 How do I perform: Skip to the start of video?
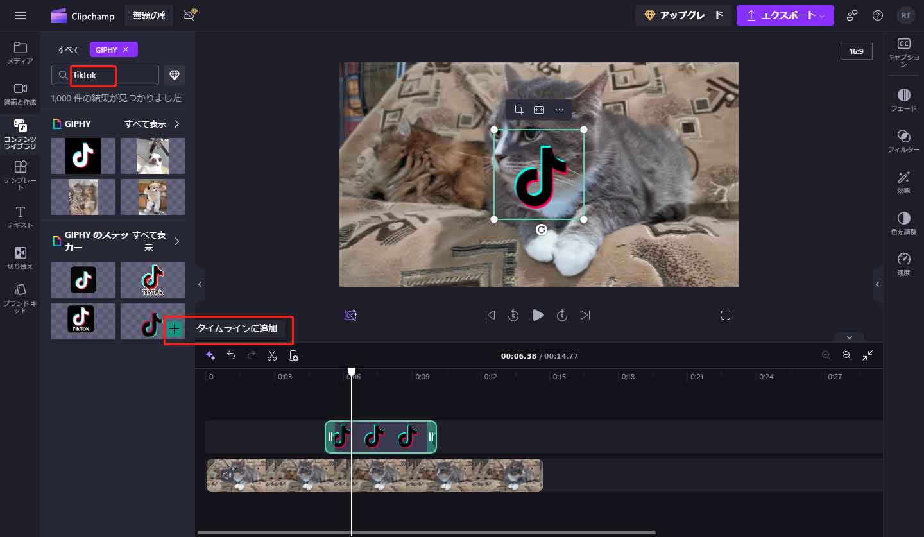click(x=490, y=315)
